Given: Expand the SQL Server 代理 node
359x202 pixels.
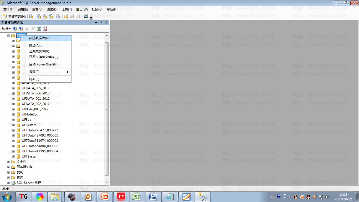Looking at the screenshot, I should click(x=8, y=183).
